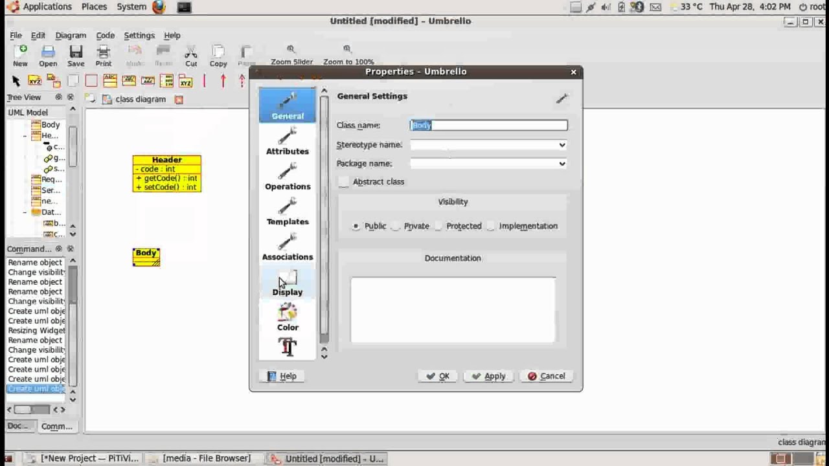Launch Firefox from the top panel
Screen dimensions: 829x466
pyautogui.click(x=159, y=7)
